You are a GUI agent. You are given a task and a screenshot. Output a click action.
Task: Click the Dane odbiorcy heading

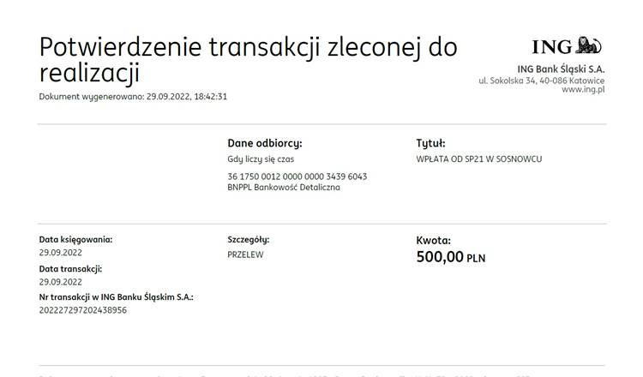coord(265,143)
